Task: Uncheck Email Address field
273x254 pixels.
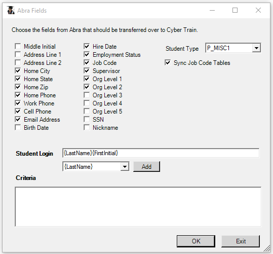Action: point(18,120)
